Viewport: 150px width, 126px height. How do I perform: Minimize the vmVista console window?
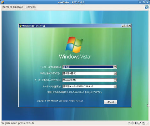click(140, 2)
